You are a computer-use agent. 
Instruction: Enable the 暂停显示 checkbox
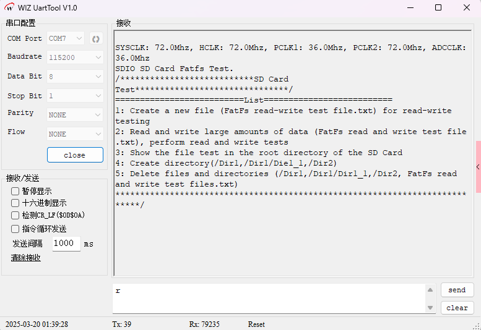[15, 192]
